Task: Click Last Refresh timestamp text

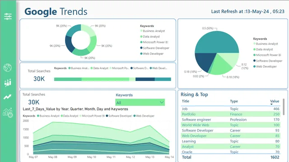Action: pos(248,11)
